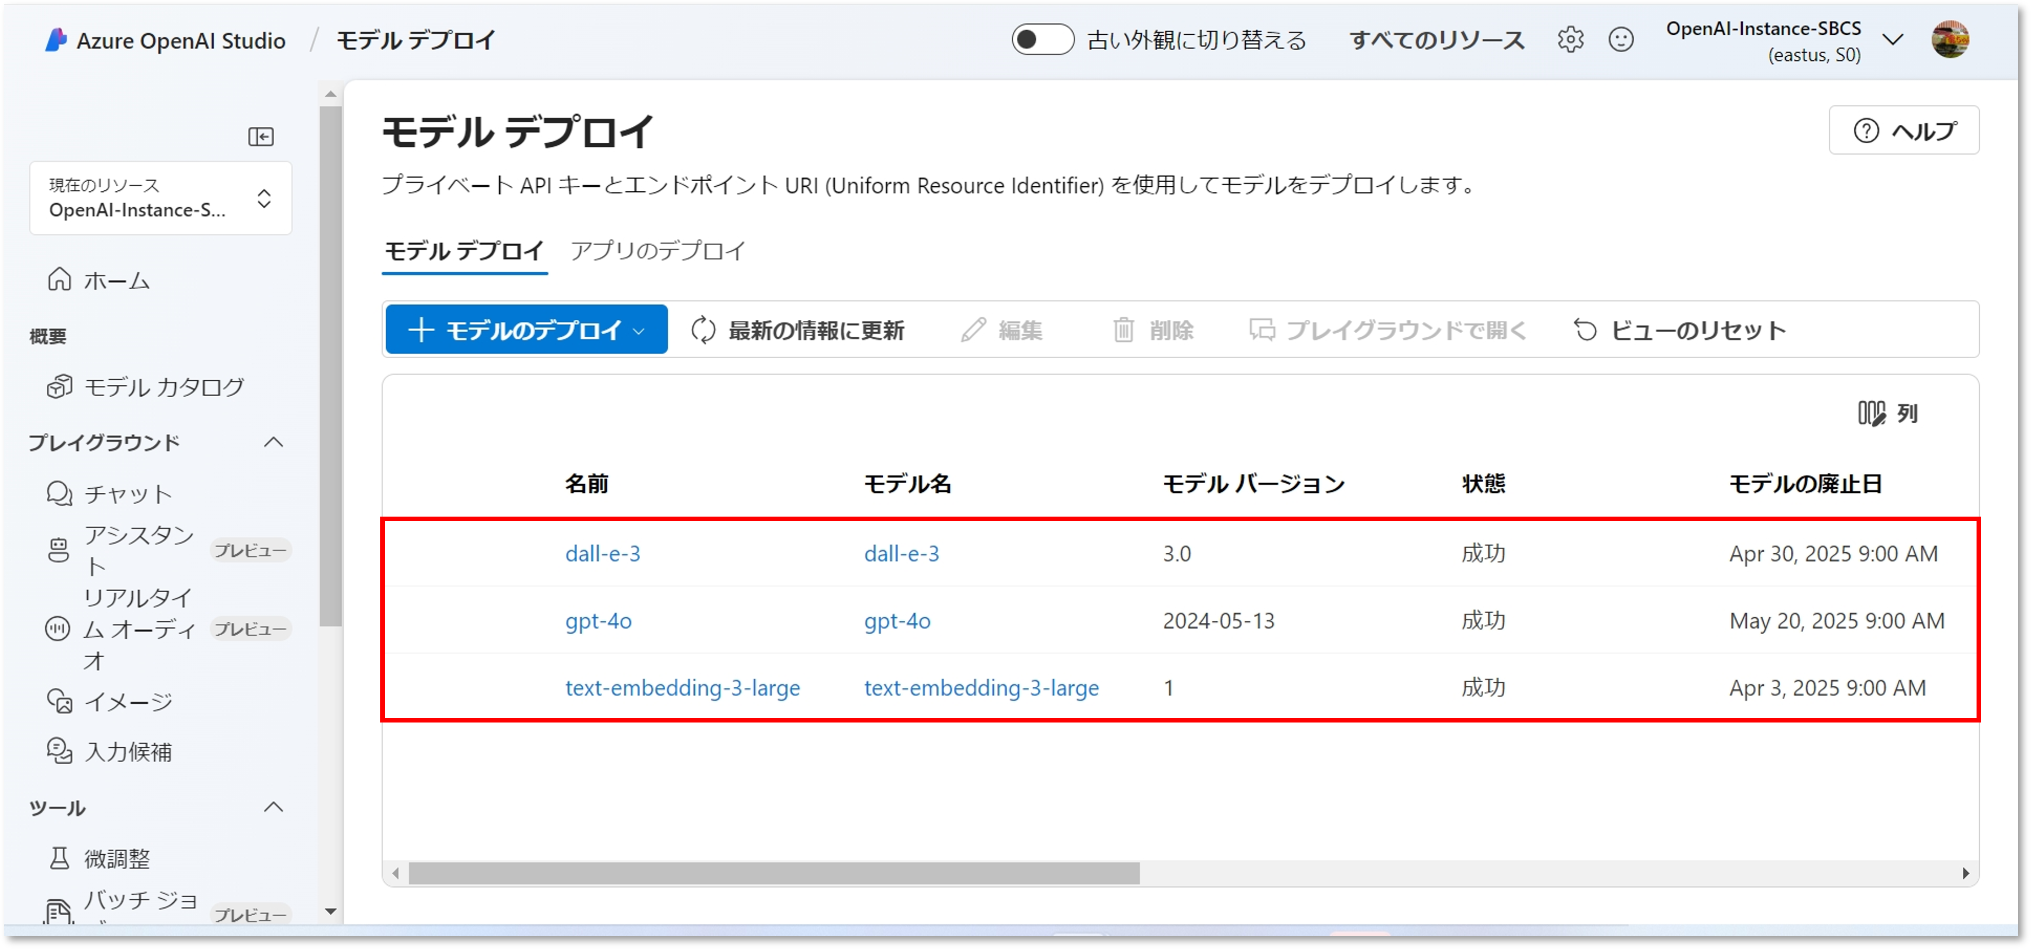Open チャット playground item
This screenshot has width=2031, height=949.
point(128,494)
